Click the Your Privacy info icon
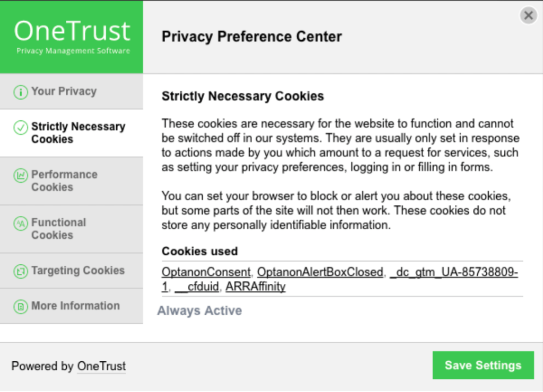 tap(21, 92)
